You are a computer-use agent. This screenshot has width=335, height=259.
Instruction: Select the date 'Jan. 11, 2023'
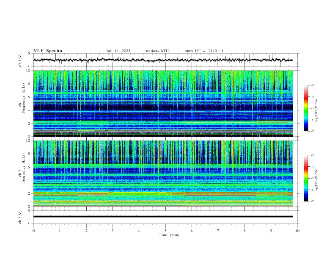pyautogui.click(x=118, y=51)
